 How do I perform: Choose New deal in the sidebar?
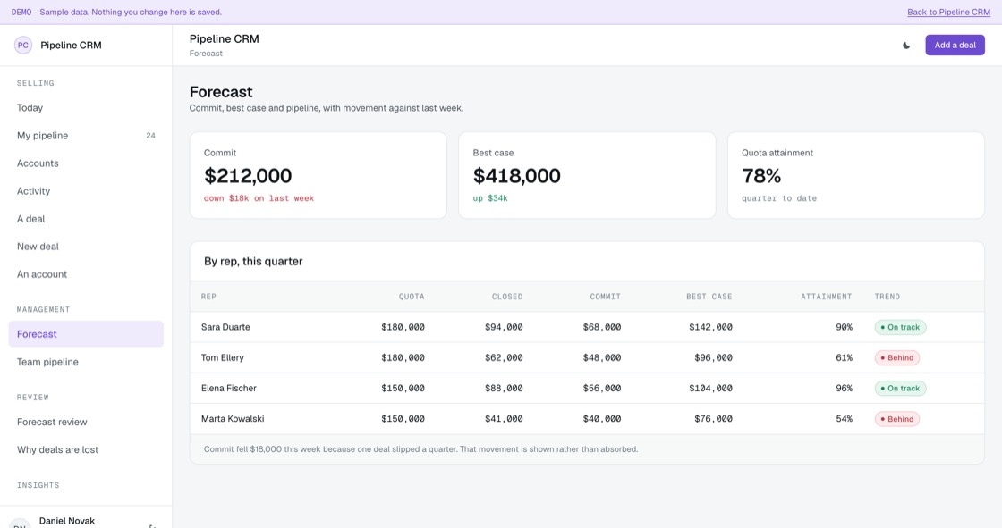click(x=86, y=247)
